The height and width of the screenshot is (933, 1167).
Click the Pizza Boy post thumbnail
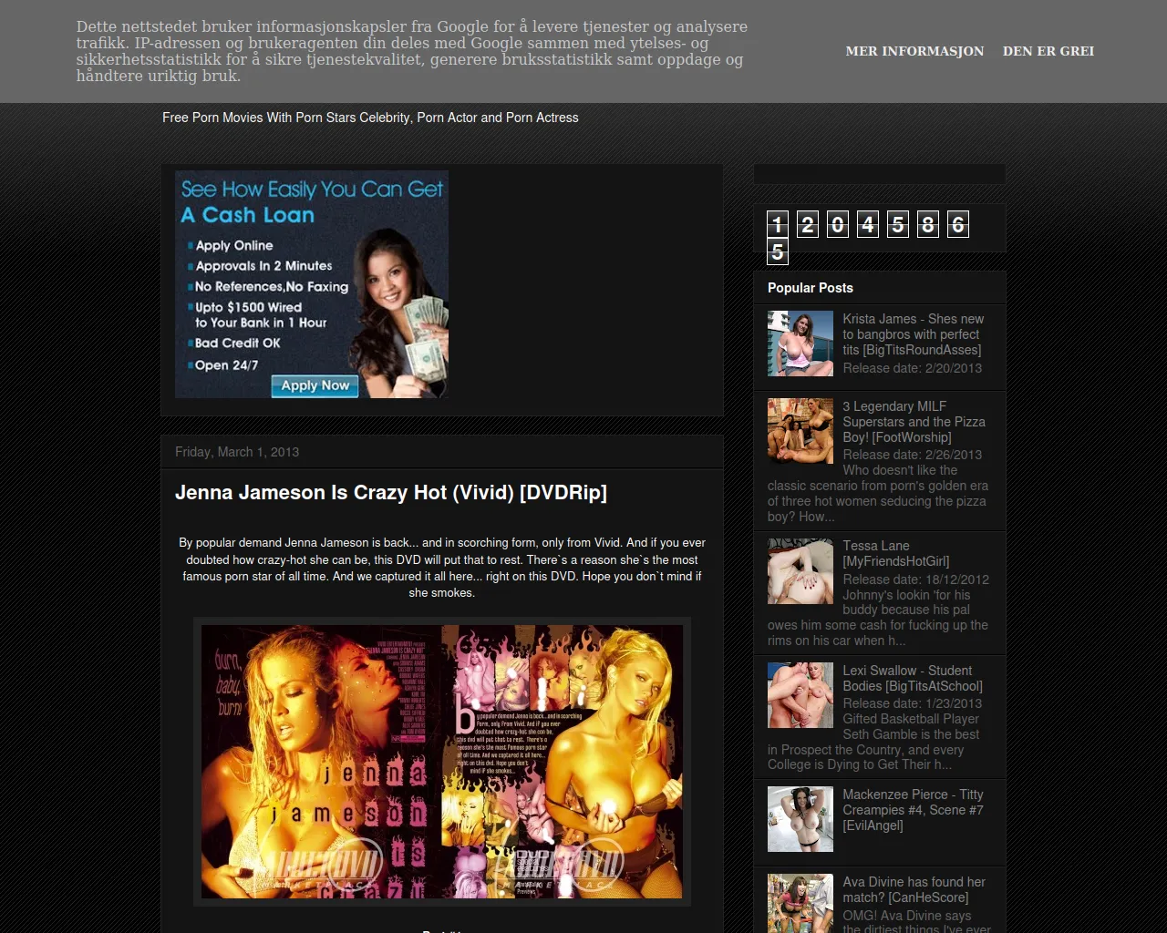click(x=800, y=431)
